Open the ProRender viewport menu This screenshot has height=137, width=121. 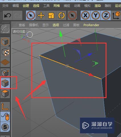click(x=91, y=25)
